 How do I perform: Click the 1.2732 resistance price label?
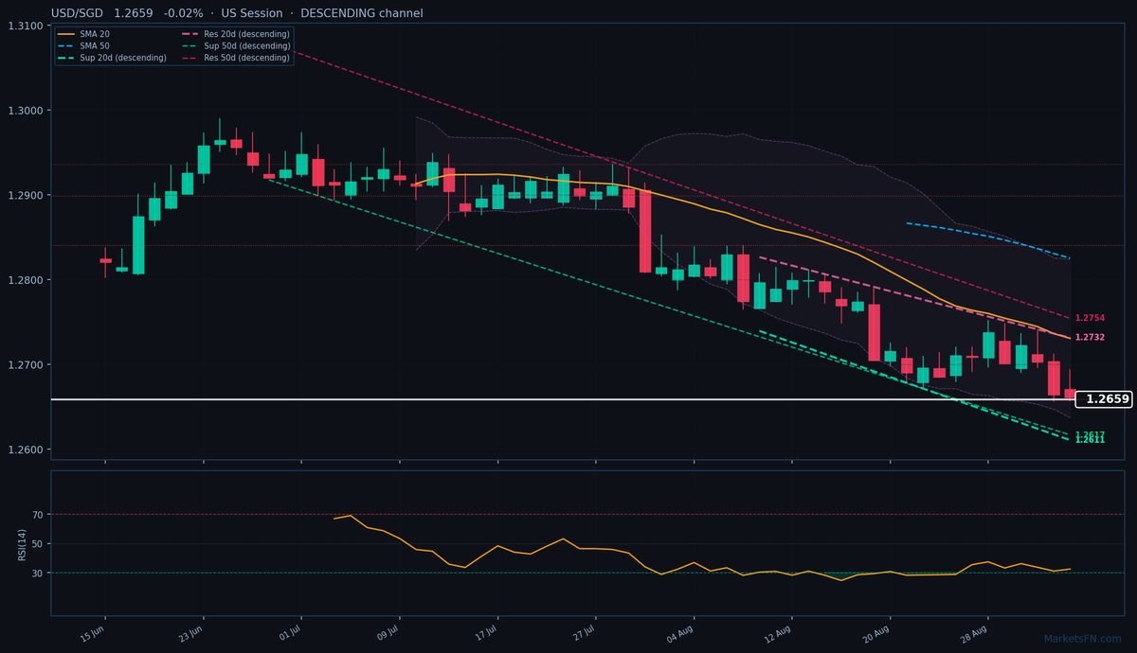point(1091,337)
